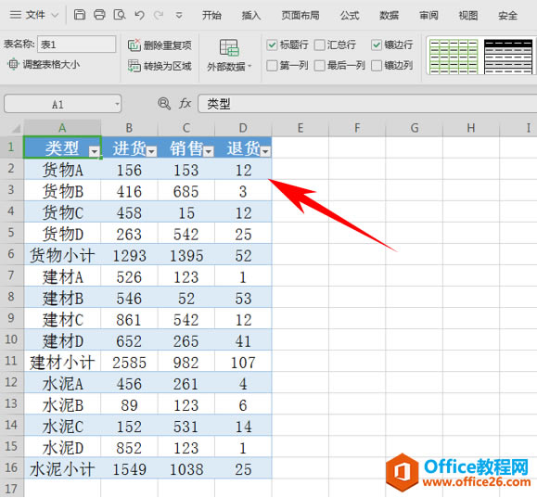Click the table name field 表1

pyautogui.click(x=77, y=45)
